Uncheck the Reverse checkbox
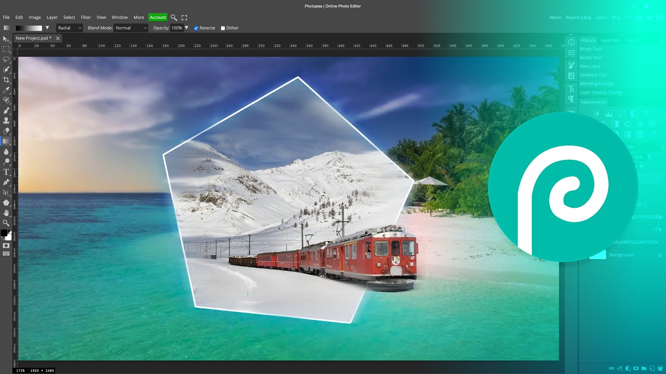The image size is (666, 374). pos(196,28)
